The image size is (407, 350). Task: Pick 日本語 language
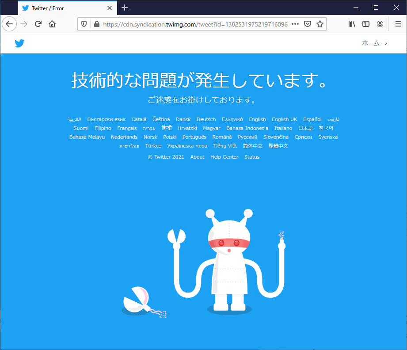click(305, 128)
